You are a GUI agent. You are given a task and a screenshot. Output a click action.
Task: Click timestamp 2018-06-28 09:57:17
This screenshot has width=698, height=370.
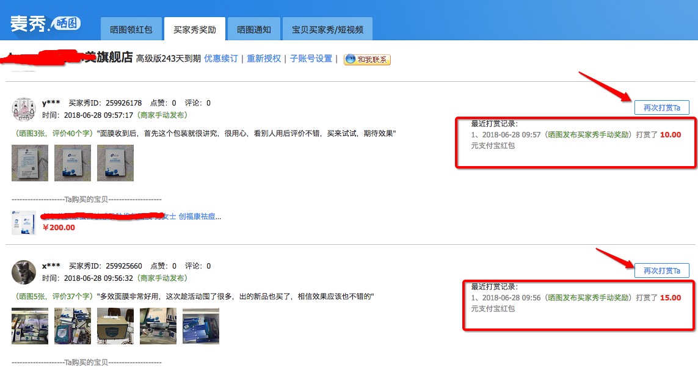(98, 115)
